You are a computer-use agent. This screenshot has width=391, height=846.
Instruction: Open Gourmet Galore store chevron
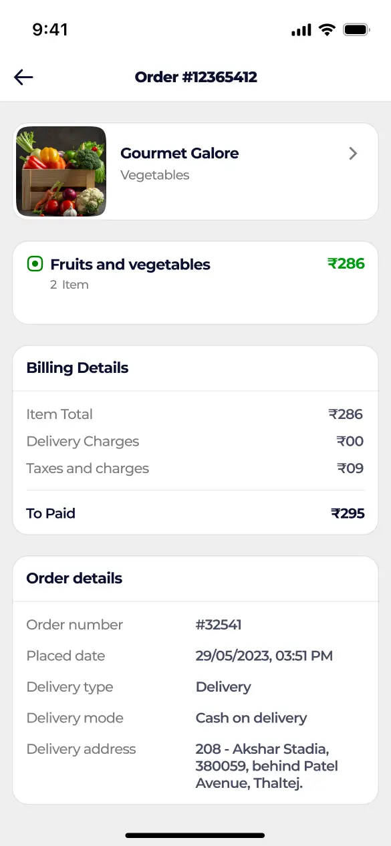(x=354, y=154)
